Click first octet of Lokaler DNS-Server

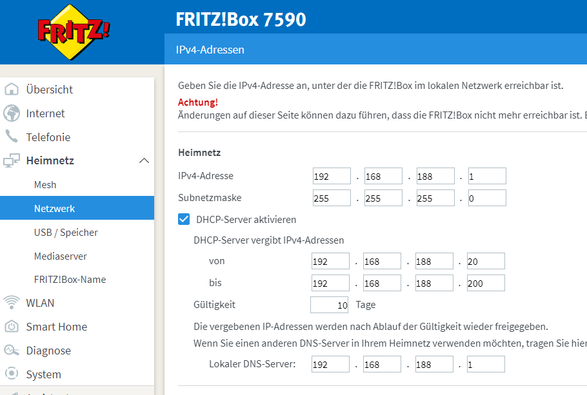tap(330, 364)
